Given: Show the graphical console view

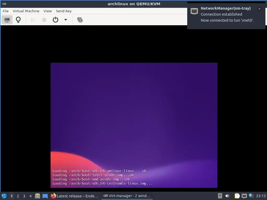Looking at the screenshot, I should 7,20.
